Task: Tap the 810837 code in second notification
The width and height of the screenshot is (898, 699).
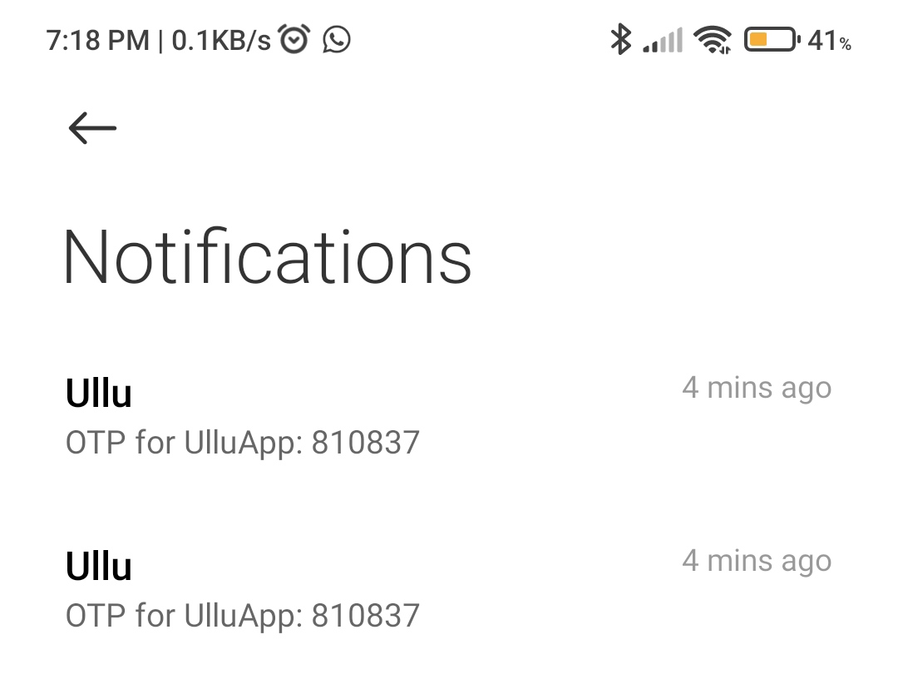Action: (366, 616)
